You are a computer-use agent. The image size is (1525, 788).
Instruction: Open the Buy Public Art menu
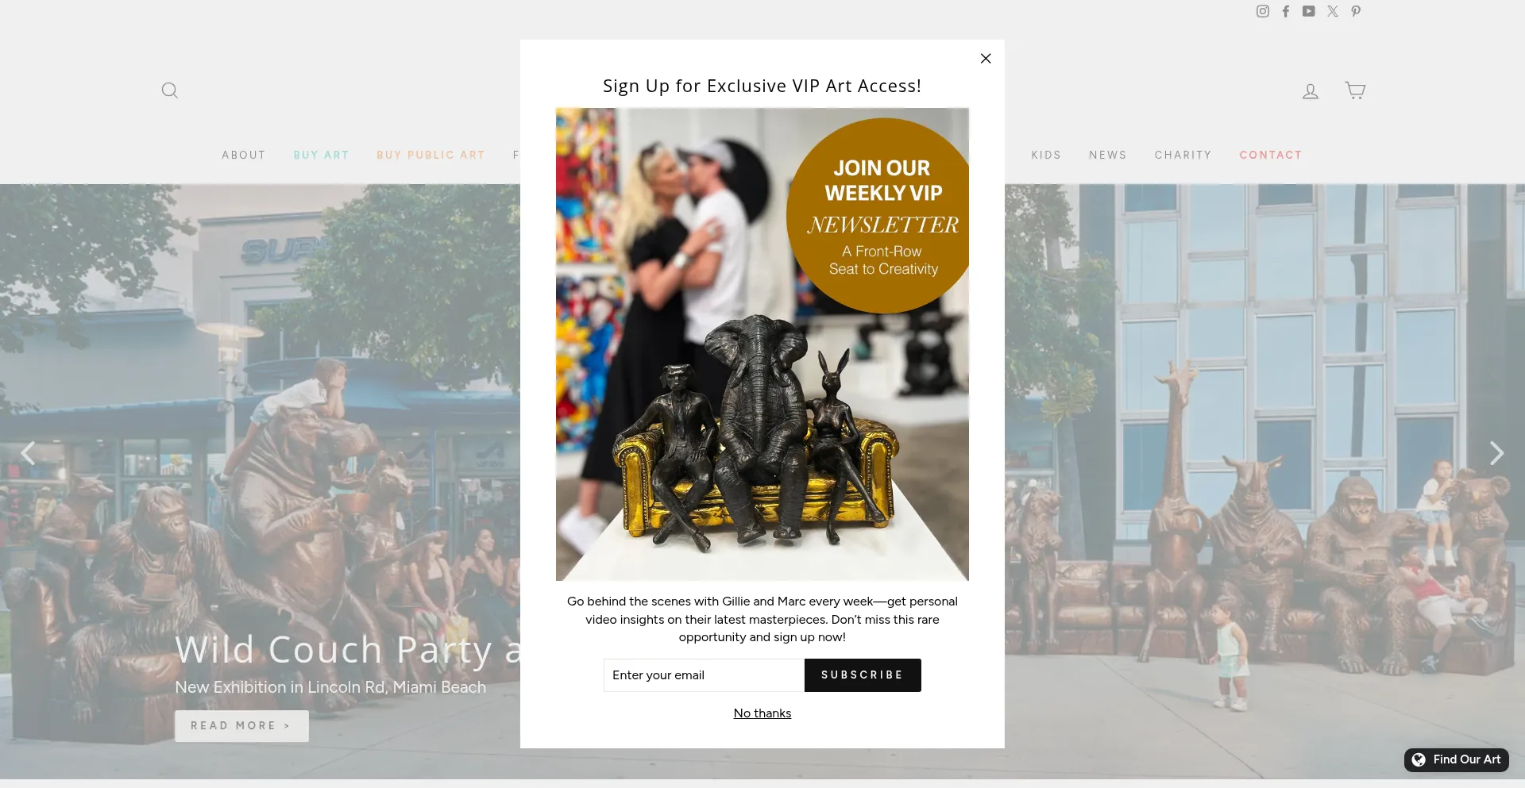(430, 155)
